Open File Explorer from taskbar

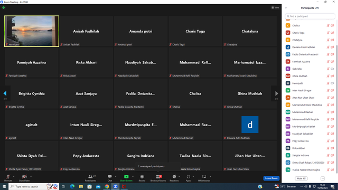coord(81,186)
